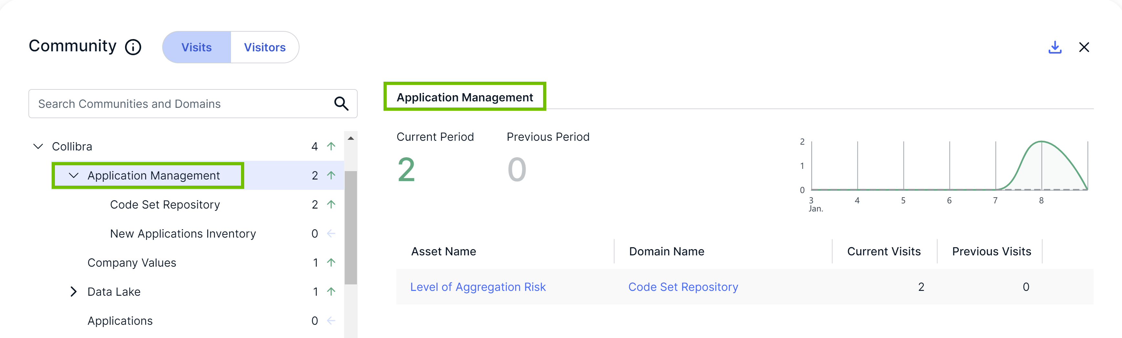Collapse the Collibra community
1122x338 pixels.
[x=38, y=146]
